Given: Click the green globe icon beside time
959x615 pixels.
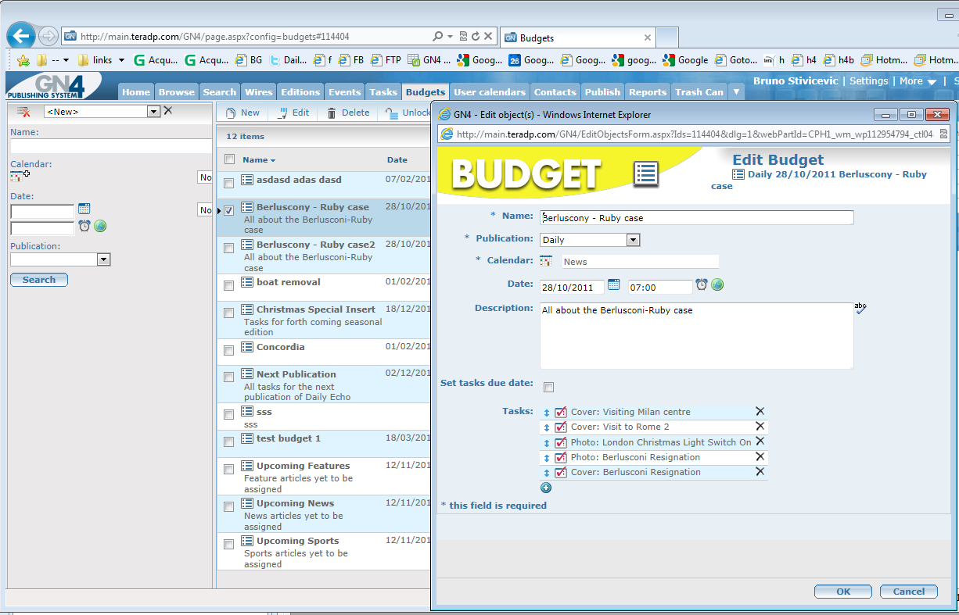Looking at the screenshot, I should pyautogui.click(x=717, y=285).
